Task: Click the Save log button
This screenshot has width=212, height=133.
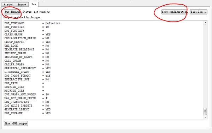Action: click(x=199, y=12)
